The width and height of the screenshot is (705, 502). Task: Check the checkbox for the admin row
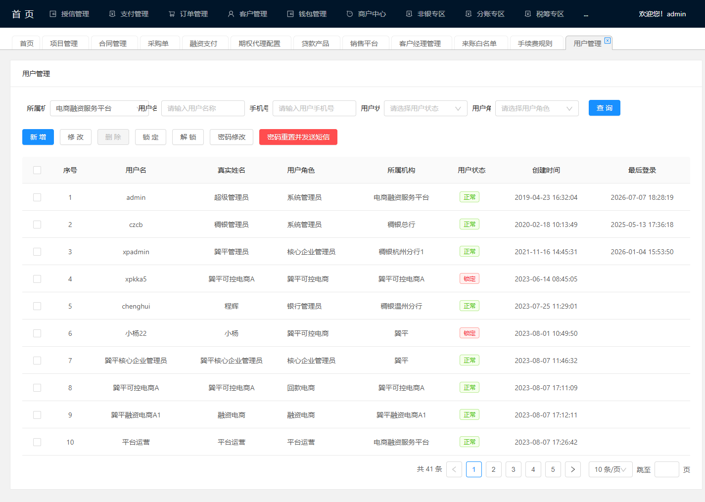[x=37, y=197]
